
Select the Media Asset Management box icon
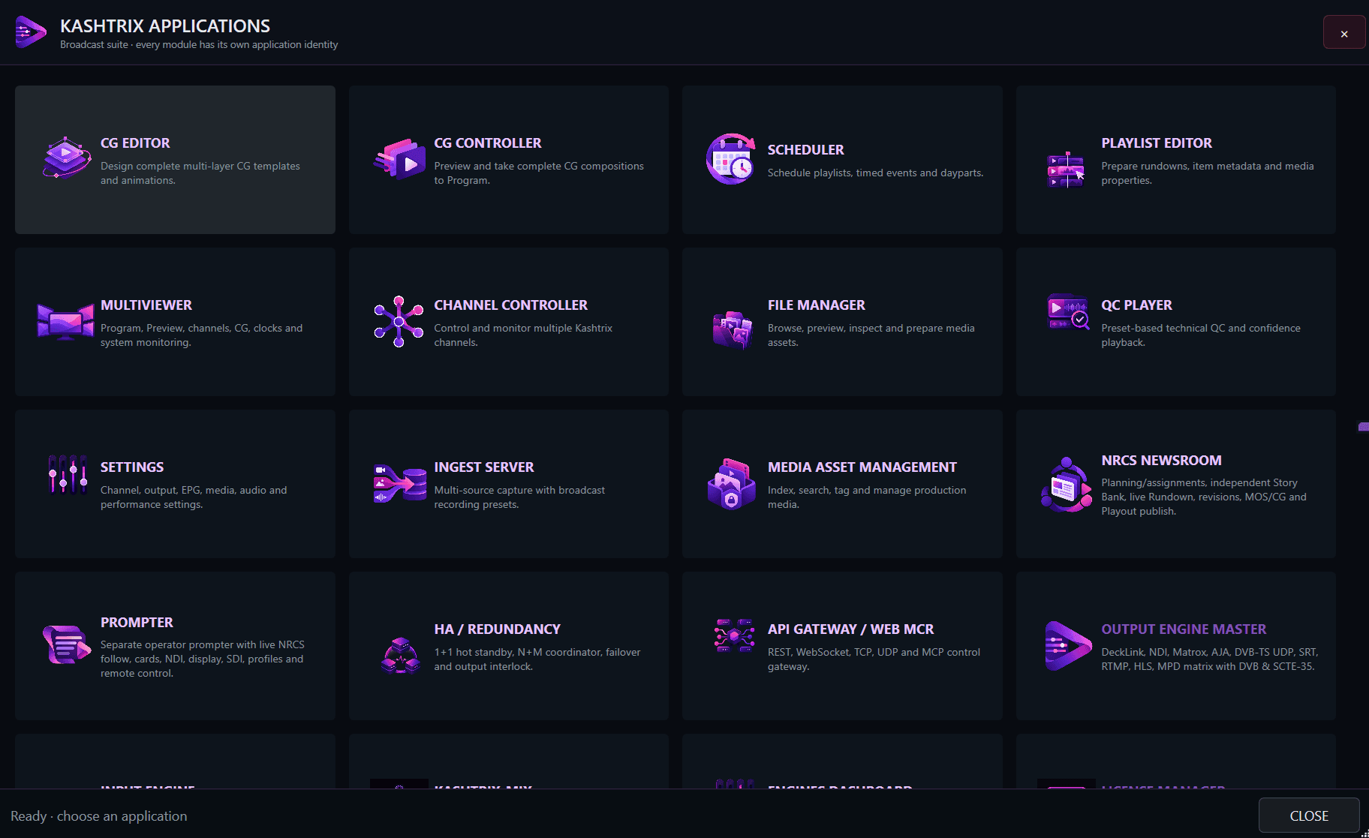click(731, 485)
